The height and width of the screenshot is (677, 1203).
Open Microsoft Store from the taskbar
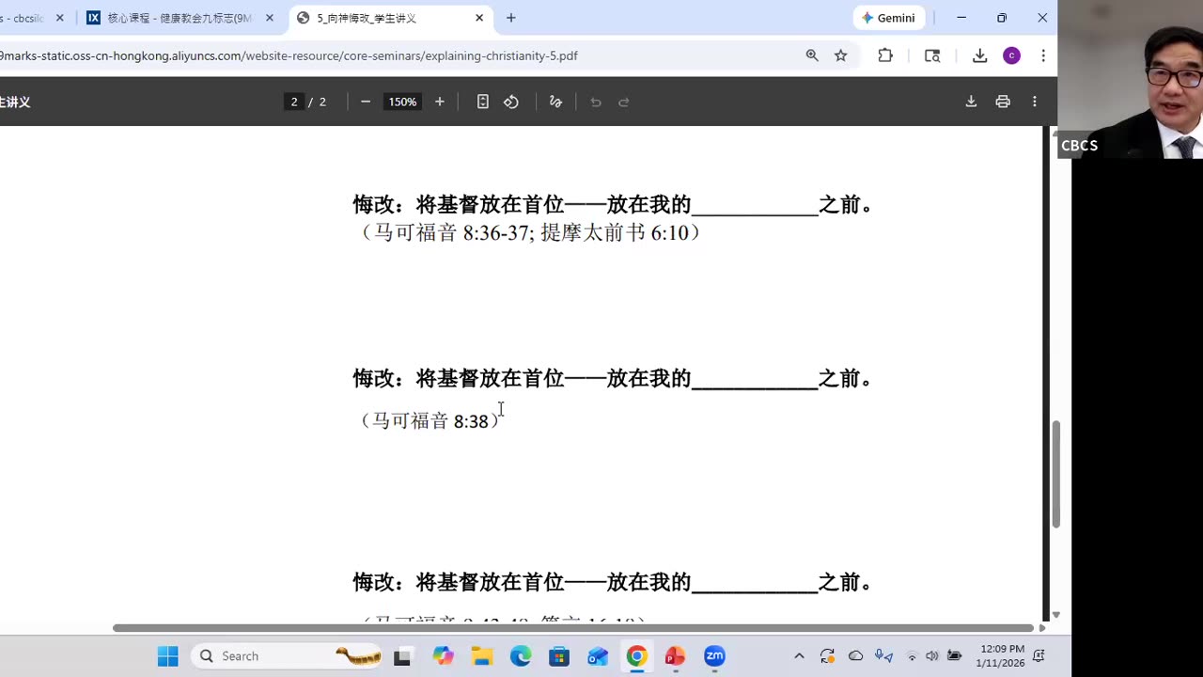(x=559, y=655)
